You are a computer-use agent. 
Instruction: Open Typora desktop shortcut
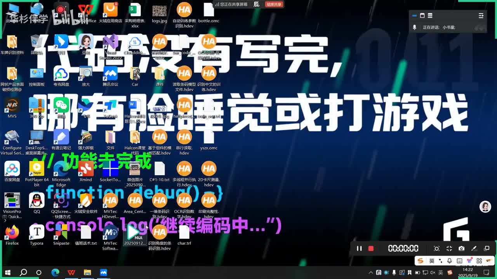click(x=36, y=236)
